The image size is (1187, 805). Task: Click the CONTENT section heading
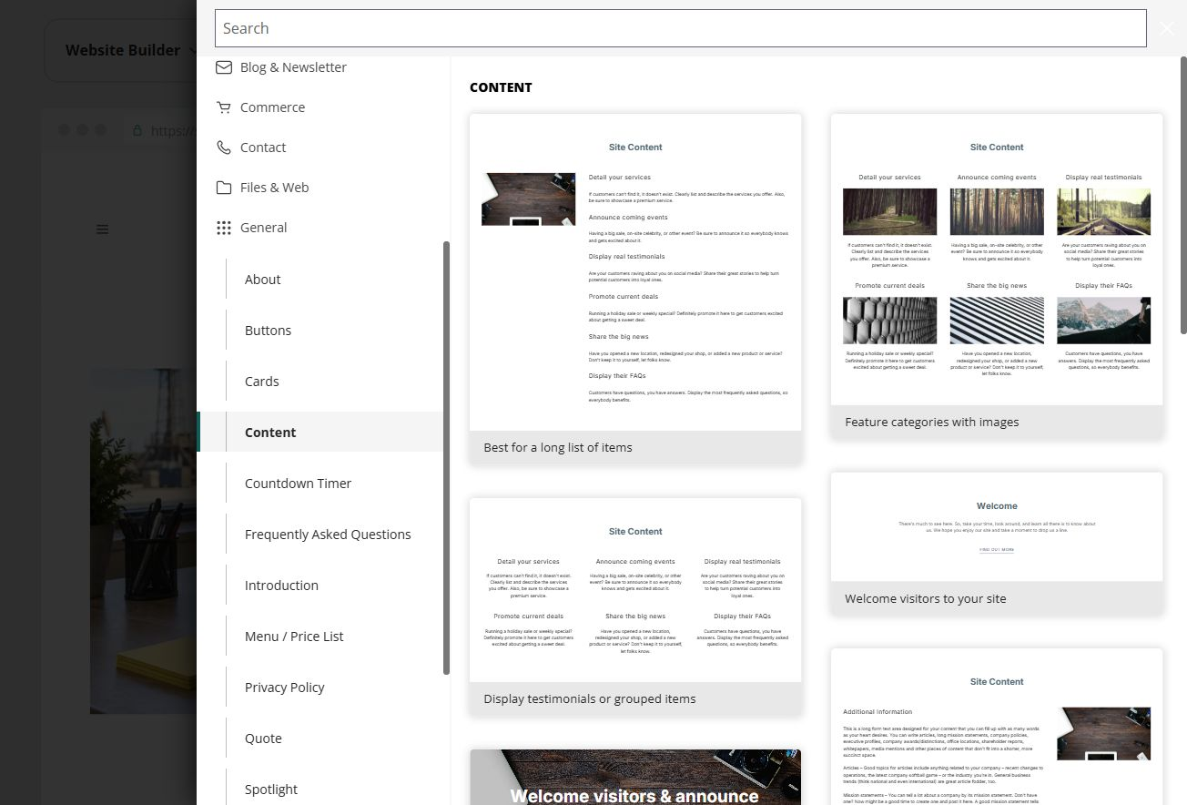tap(501, 87)
